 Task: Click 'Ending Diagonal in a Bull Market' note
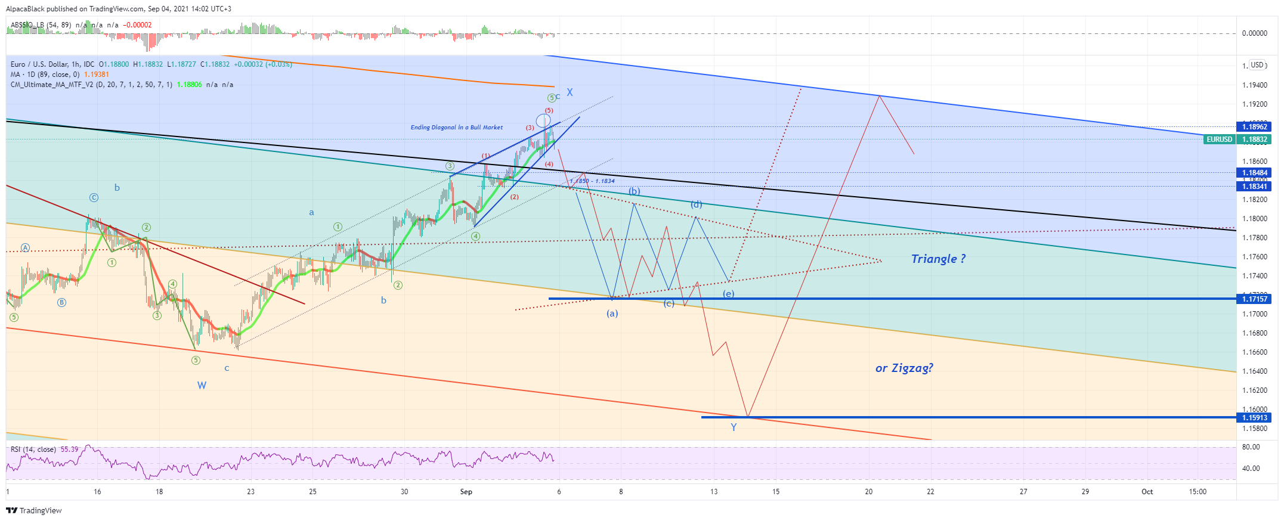click(x=457, y=128)
